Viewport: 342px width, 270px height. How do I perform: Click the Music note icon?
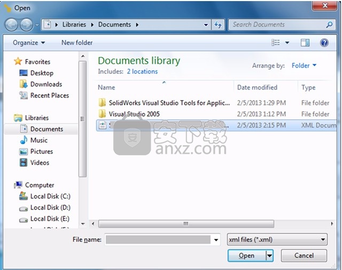(24, 140)
